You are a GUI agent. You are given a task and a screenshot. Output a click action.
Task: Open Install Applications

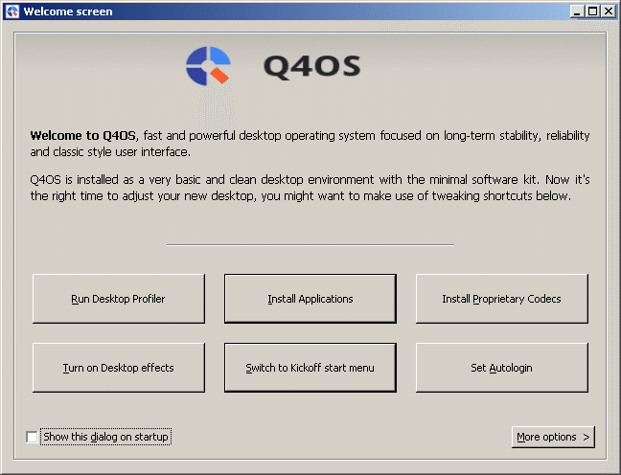coord(310,299)
